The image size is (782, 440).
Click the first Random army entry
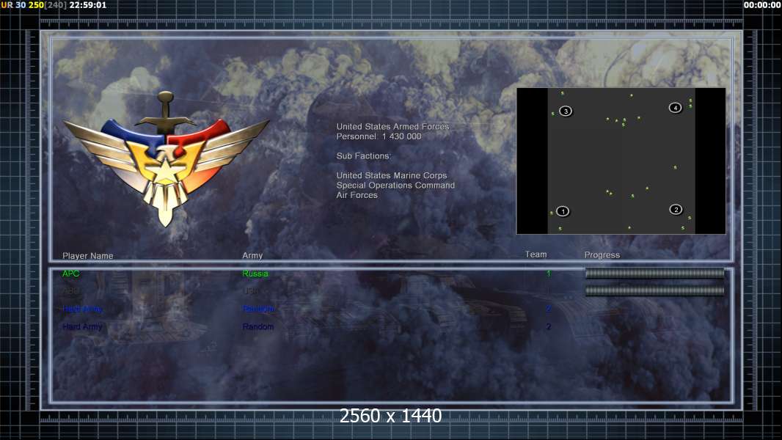point(257,309)
